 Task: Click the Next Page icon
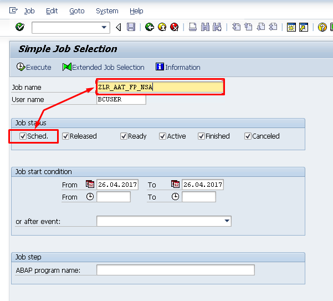261,27
